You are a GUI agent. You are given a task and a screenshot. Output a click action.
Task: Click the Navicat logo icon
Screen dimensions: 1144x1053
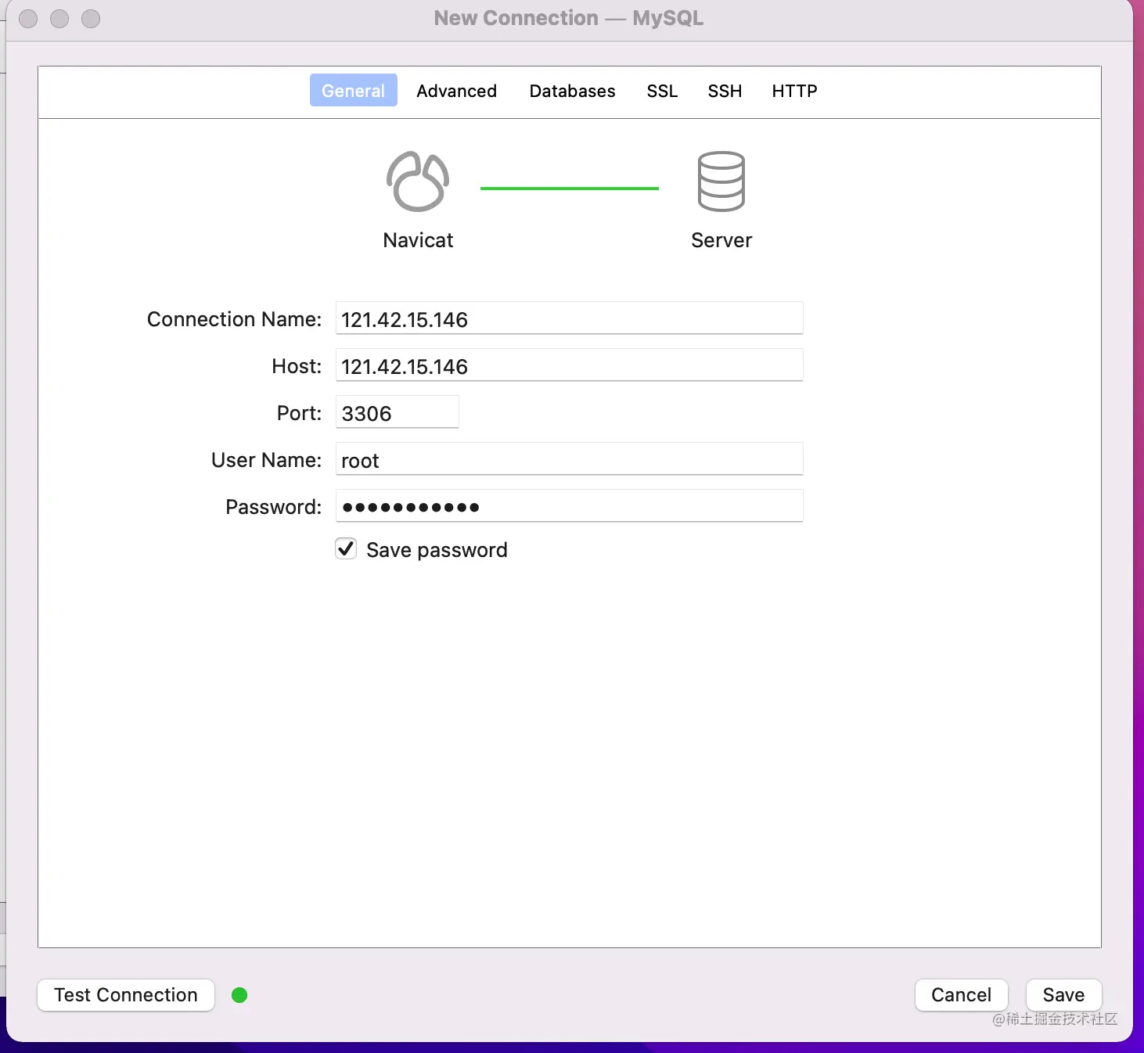(418, 181)
